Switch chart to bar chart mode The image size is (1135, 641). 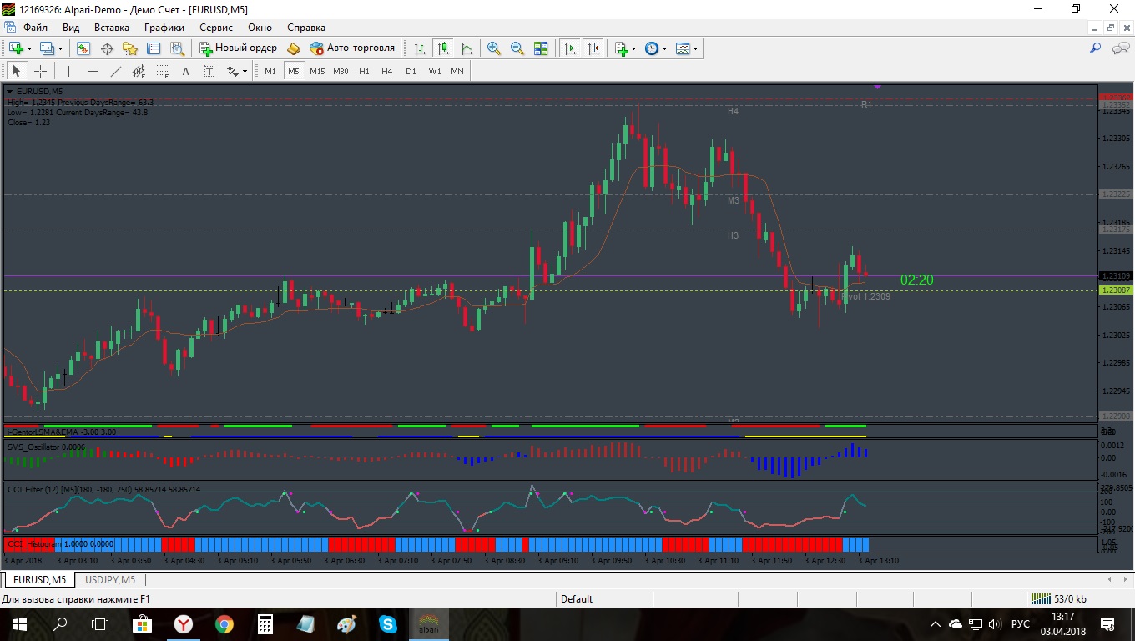click(x=419, y=48)
